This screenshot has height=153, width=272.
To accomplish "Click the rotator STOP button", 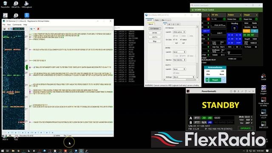I will pyautogui.click(x=238, y=42).
